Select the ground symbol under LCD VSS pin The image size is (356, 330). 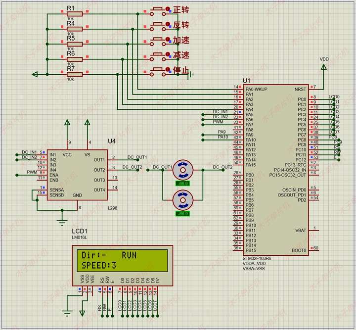67,313
